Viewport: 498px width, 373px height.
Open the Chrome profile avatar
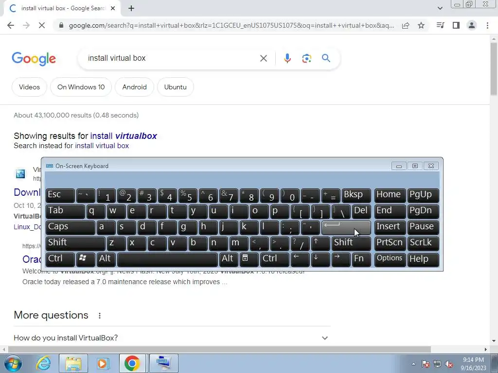click(x=472, y=25)
